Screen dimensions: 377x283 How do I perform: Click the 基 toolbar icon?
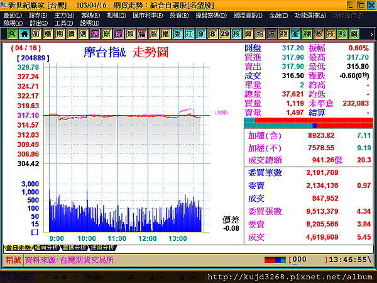319,34
